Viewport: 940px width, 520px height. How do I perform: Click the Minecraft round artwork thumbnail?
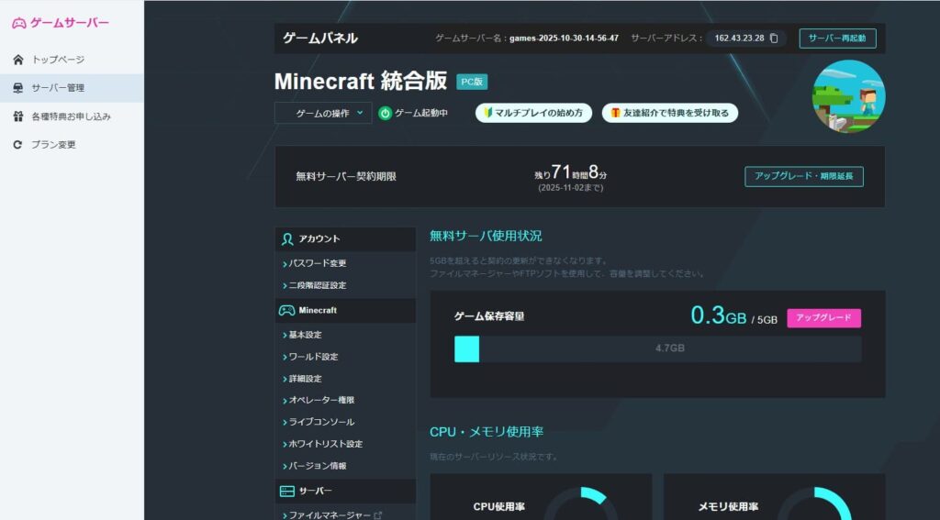pyautogui.click(x=848, y=96)
